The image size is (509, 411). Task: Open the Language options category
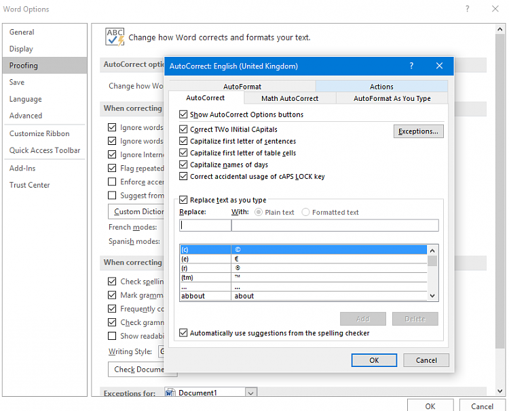tap(45, 99)
